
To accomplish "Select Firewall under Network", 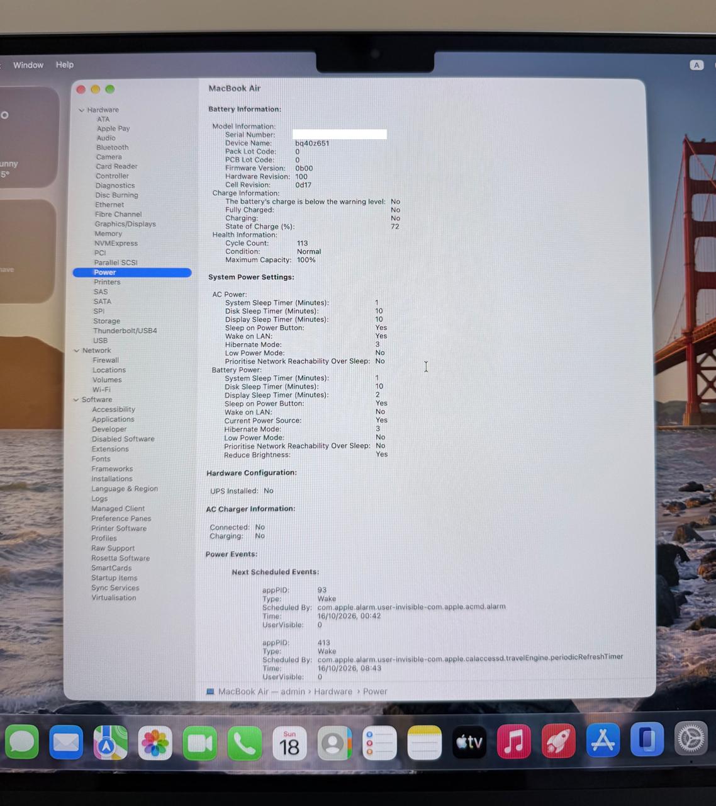I will (106, 360).
